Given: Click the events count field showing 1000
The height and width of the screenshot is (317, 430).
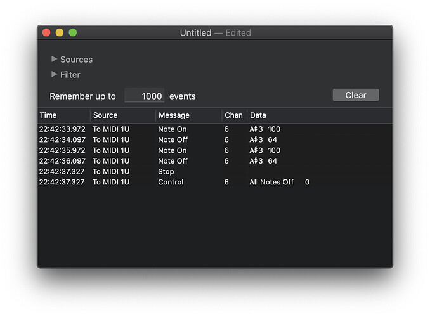Looking at the screenshot, I should point(145,96).
